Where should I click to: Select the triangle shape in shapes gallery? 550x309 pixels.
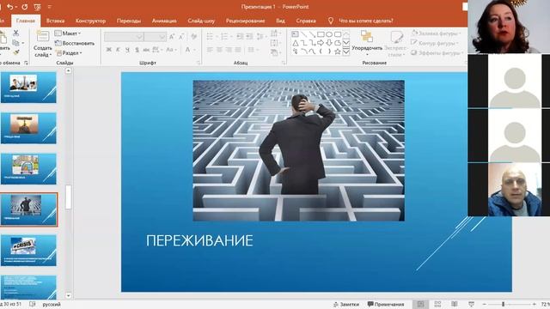click(x=296, y=43)
